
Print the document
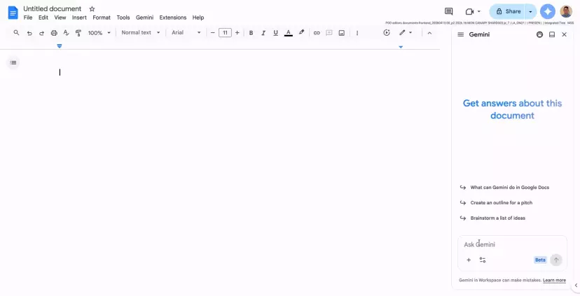(54, 33)
